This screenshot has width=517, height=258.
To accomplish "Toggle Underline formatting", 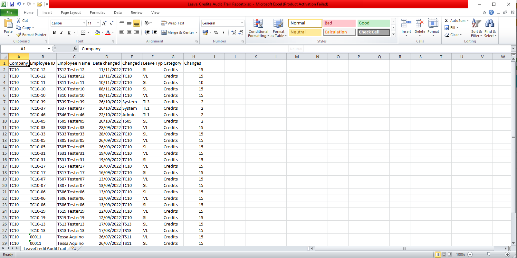I will point(69,32).
